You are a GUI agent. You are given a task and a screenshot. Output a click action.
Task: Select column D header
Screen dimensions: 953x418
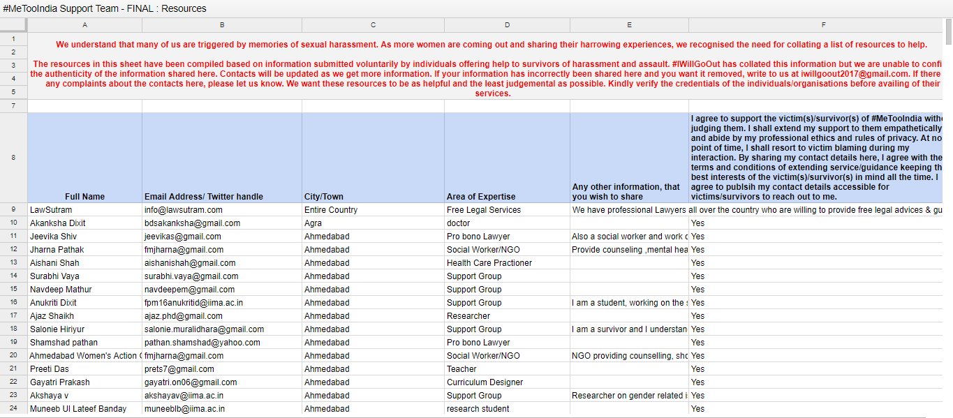[x=507, y=25]
